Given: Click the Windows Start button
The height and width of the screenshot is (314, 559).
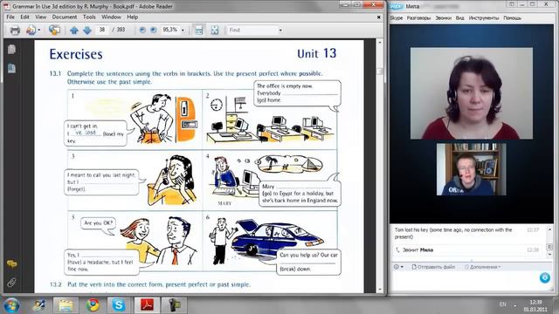Looking at the screenshot, I should pos(11,305).
